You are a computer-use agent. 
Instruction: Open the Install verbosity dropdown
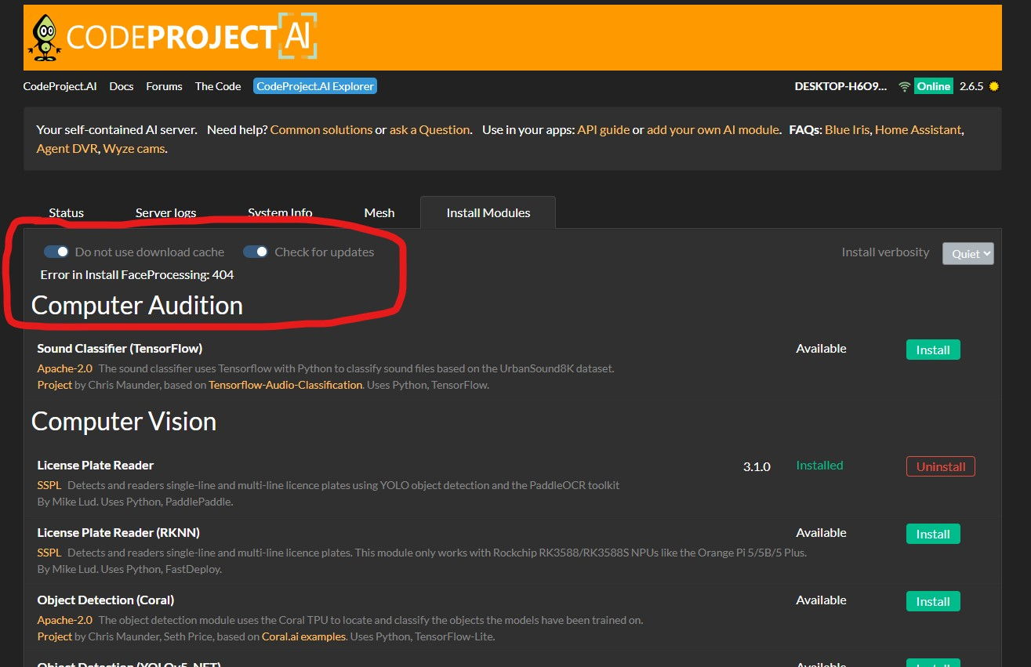tap(968, 253)
